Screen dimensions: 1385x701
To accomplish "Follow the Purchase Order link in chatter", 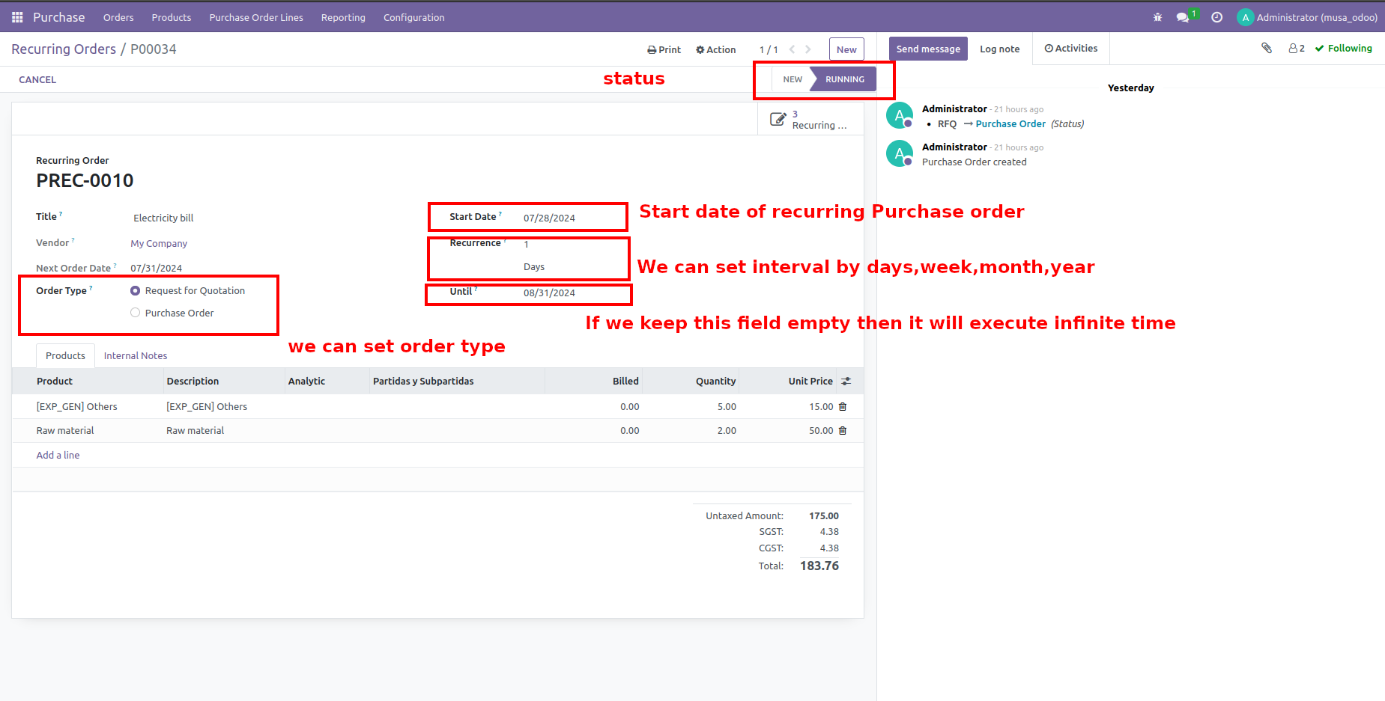I will tap(1010, 123).
